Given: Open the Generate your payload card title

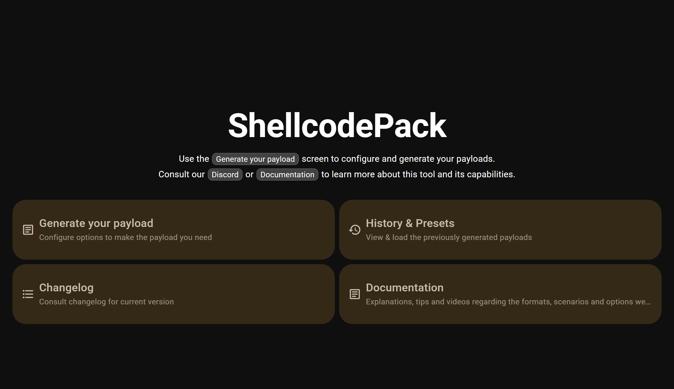Looking at the screenshot, I should (96, 223).
